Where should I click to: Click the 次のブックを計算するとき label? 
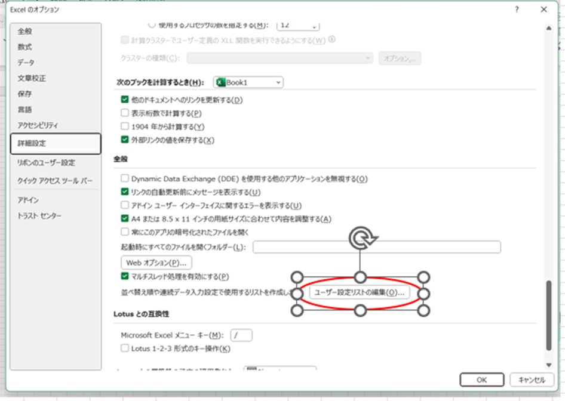[160, 82]
